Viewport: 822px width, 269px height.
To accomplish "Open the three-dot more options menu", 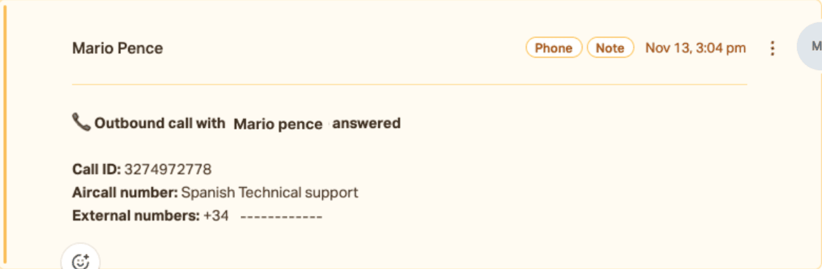I will 773,48.
